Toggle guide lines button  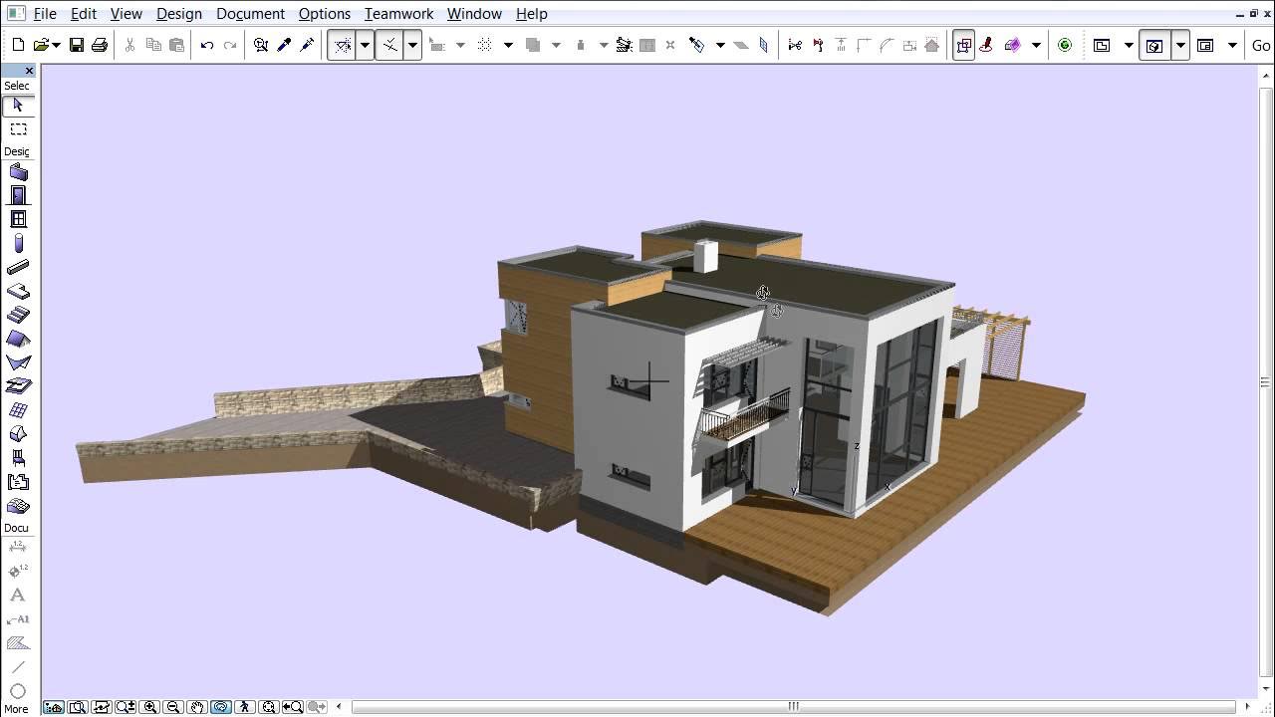343,45
